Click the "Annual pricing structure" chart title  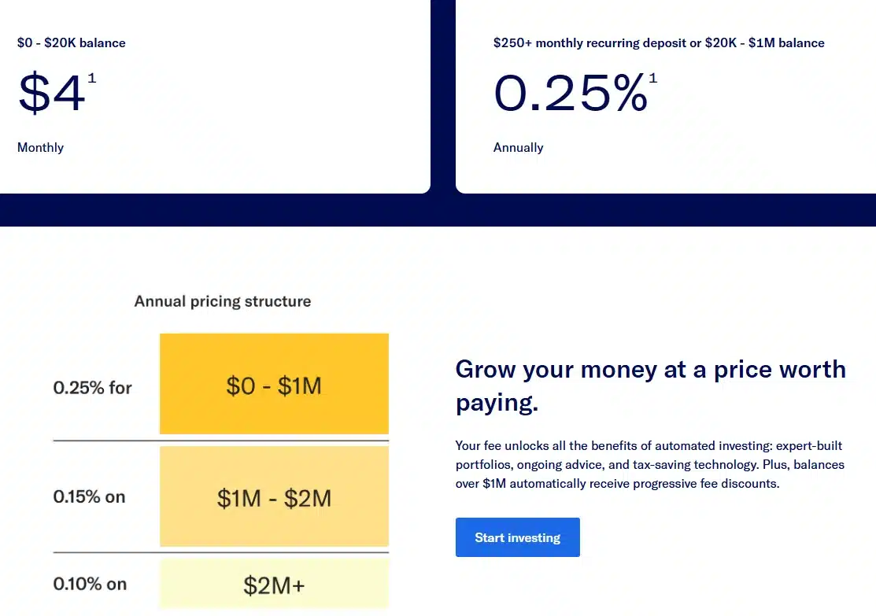[x=223, y=301]
